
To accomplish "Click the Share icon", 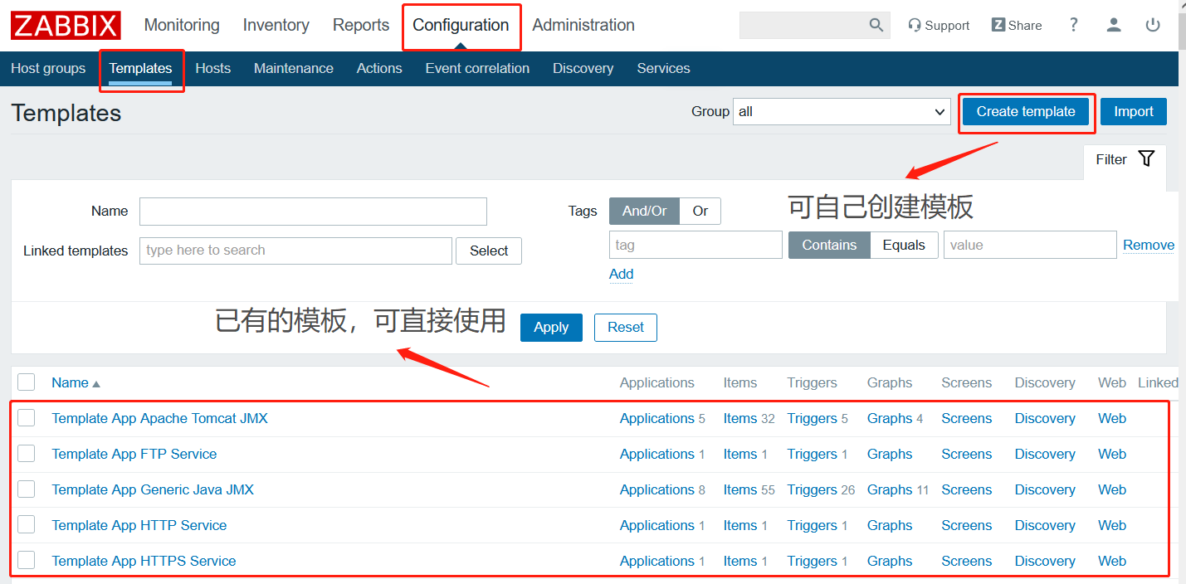I will coord(1016,25).
